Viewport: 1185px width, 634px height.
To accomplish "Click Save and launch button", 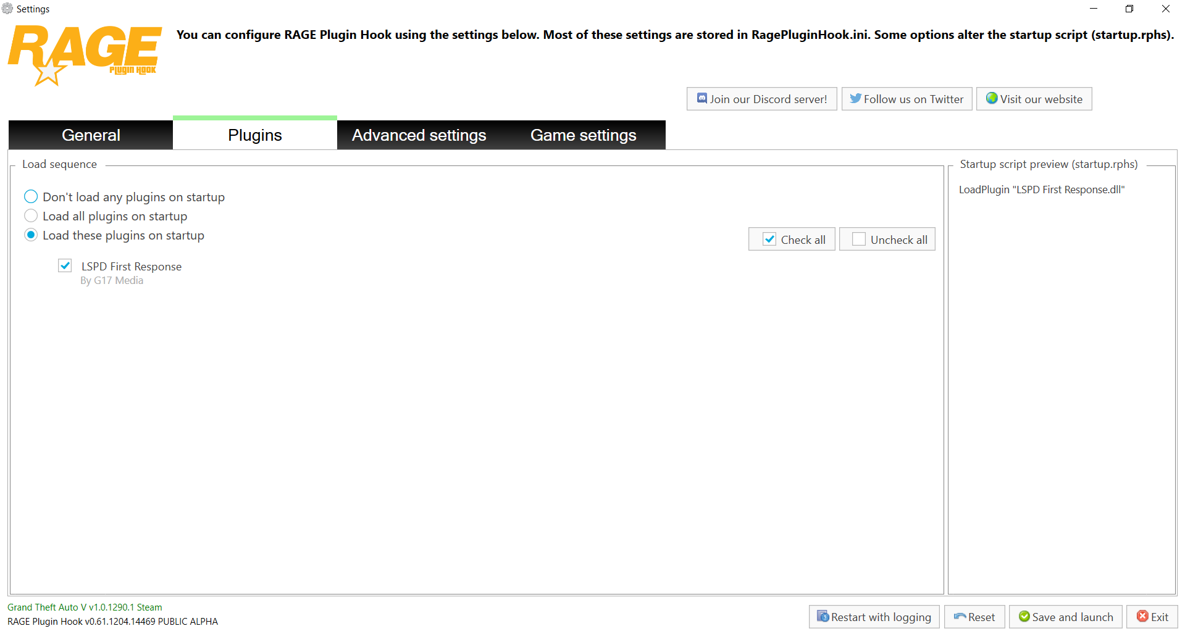I will [1066, 617].
